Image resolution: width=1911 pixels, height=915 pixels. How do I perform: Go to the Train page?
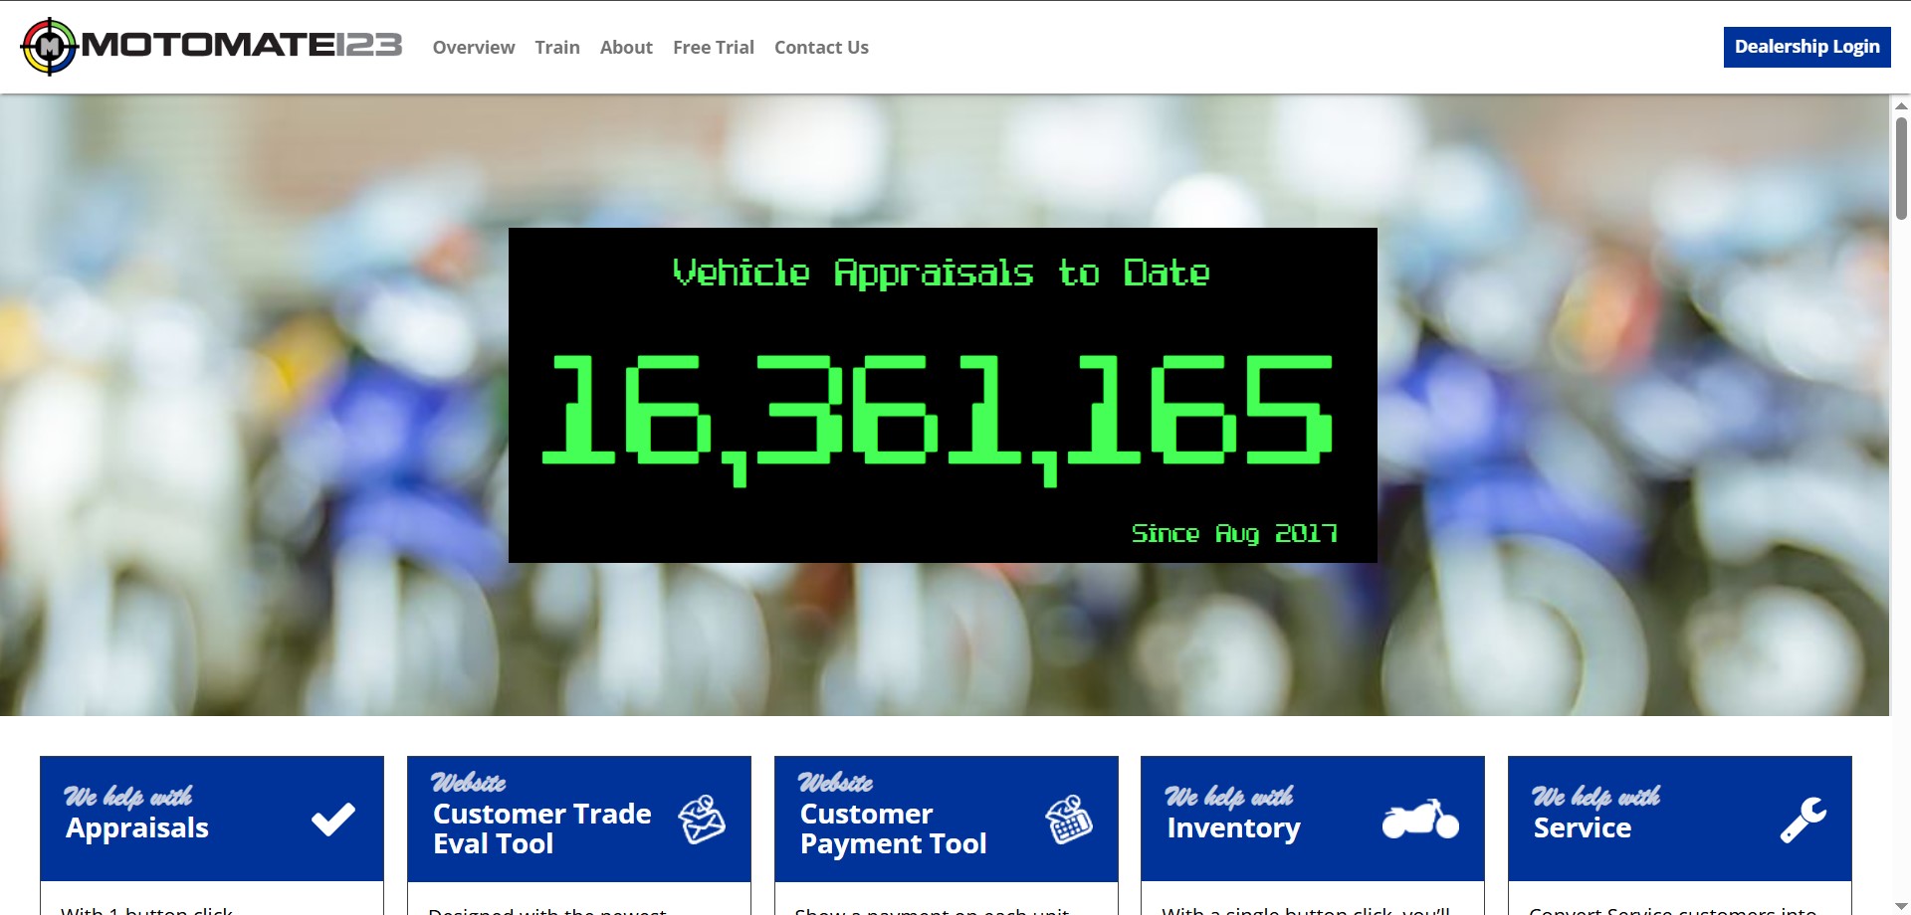557,48
